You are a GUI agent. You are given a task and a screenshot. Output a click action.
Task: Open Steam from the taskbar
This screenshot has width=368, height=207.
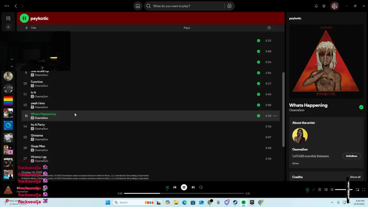(x=235, y=202)
